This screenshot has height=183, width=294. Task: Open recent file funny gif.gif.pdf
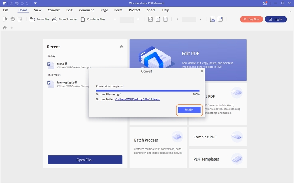point(68,84)
